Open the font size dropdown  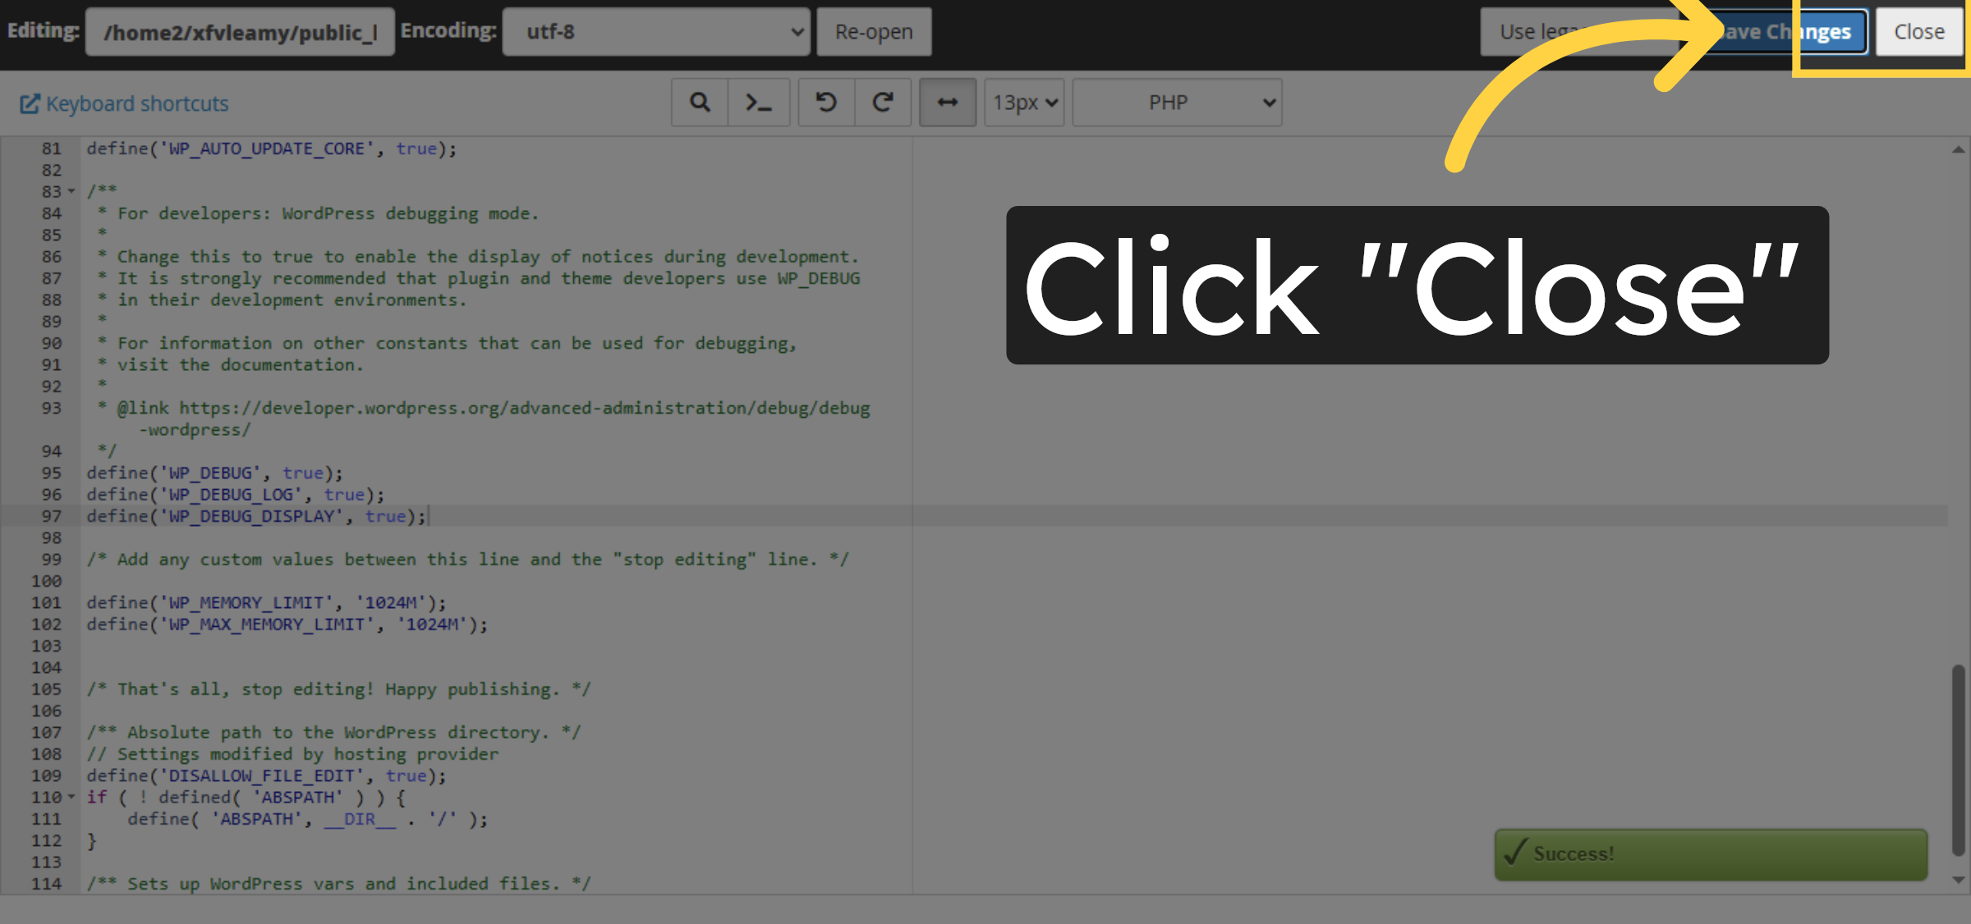pos(1023,102)
